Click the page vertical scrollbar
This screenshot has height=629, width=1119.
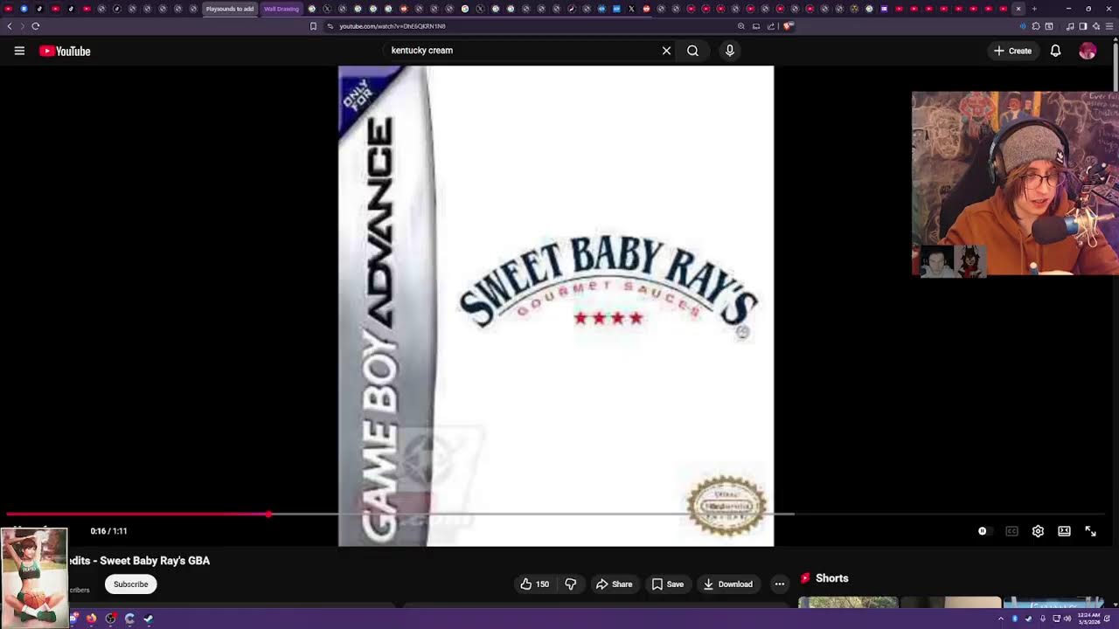point(1116,70)
